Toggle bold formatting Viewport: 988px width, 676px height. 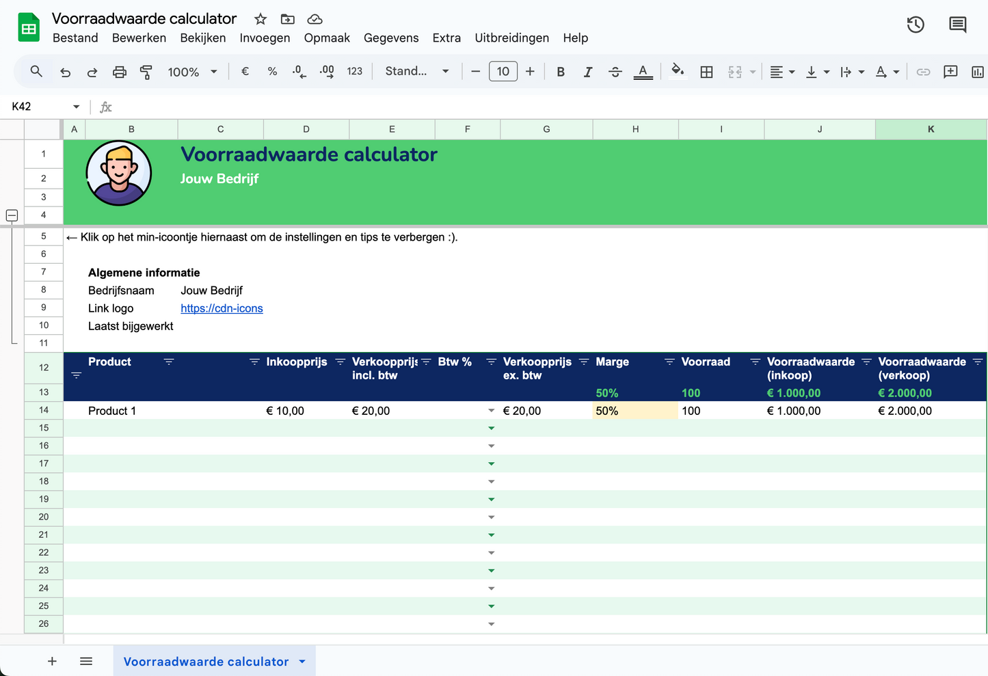(x=561, y=72)
